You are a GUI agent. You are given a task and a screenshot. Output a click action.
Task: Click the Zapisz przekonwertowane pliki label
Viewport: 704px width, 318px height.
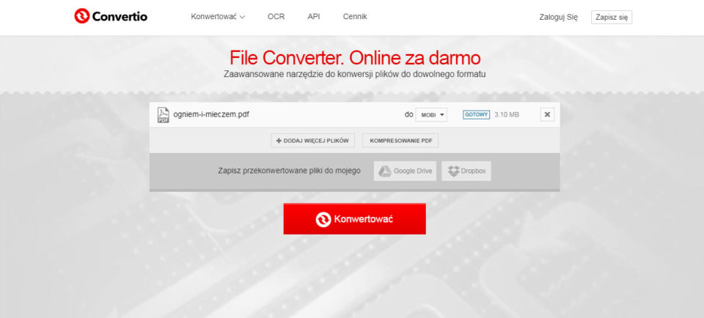tap(289, 171)
